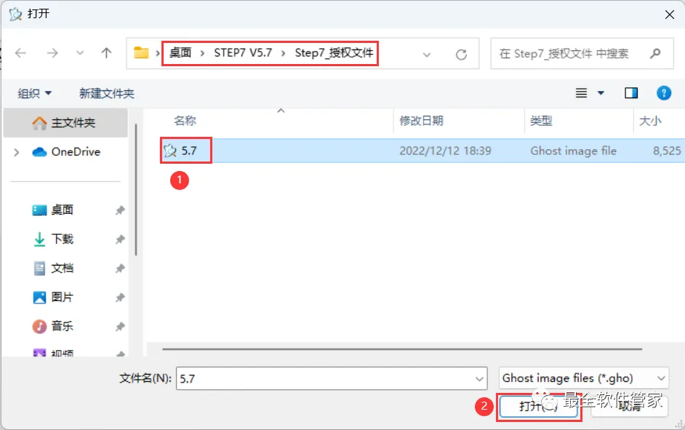Navigate up one folder level arrow

click(106, 53)
